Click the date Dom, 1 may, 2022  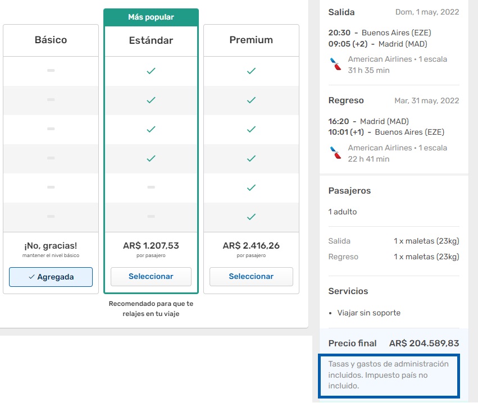[x=427, y=12]
